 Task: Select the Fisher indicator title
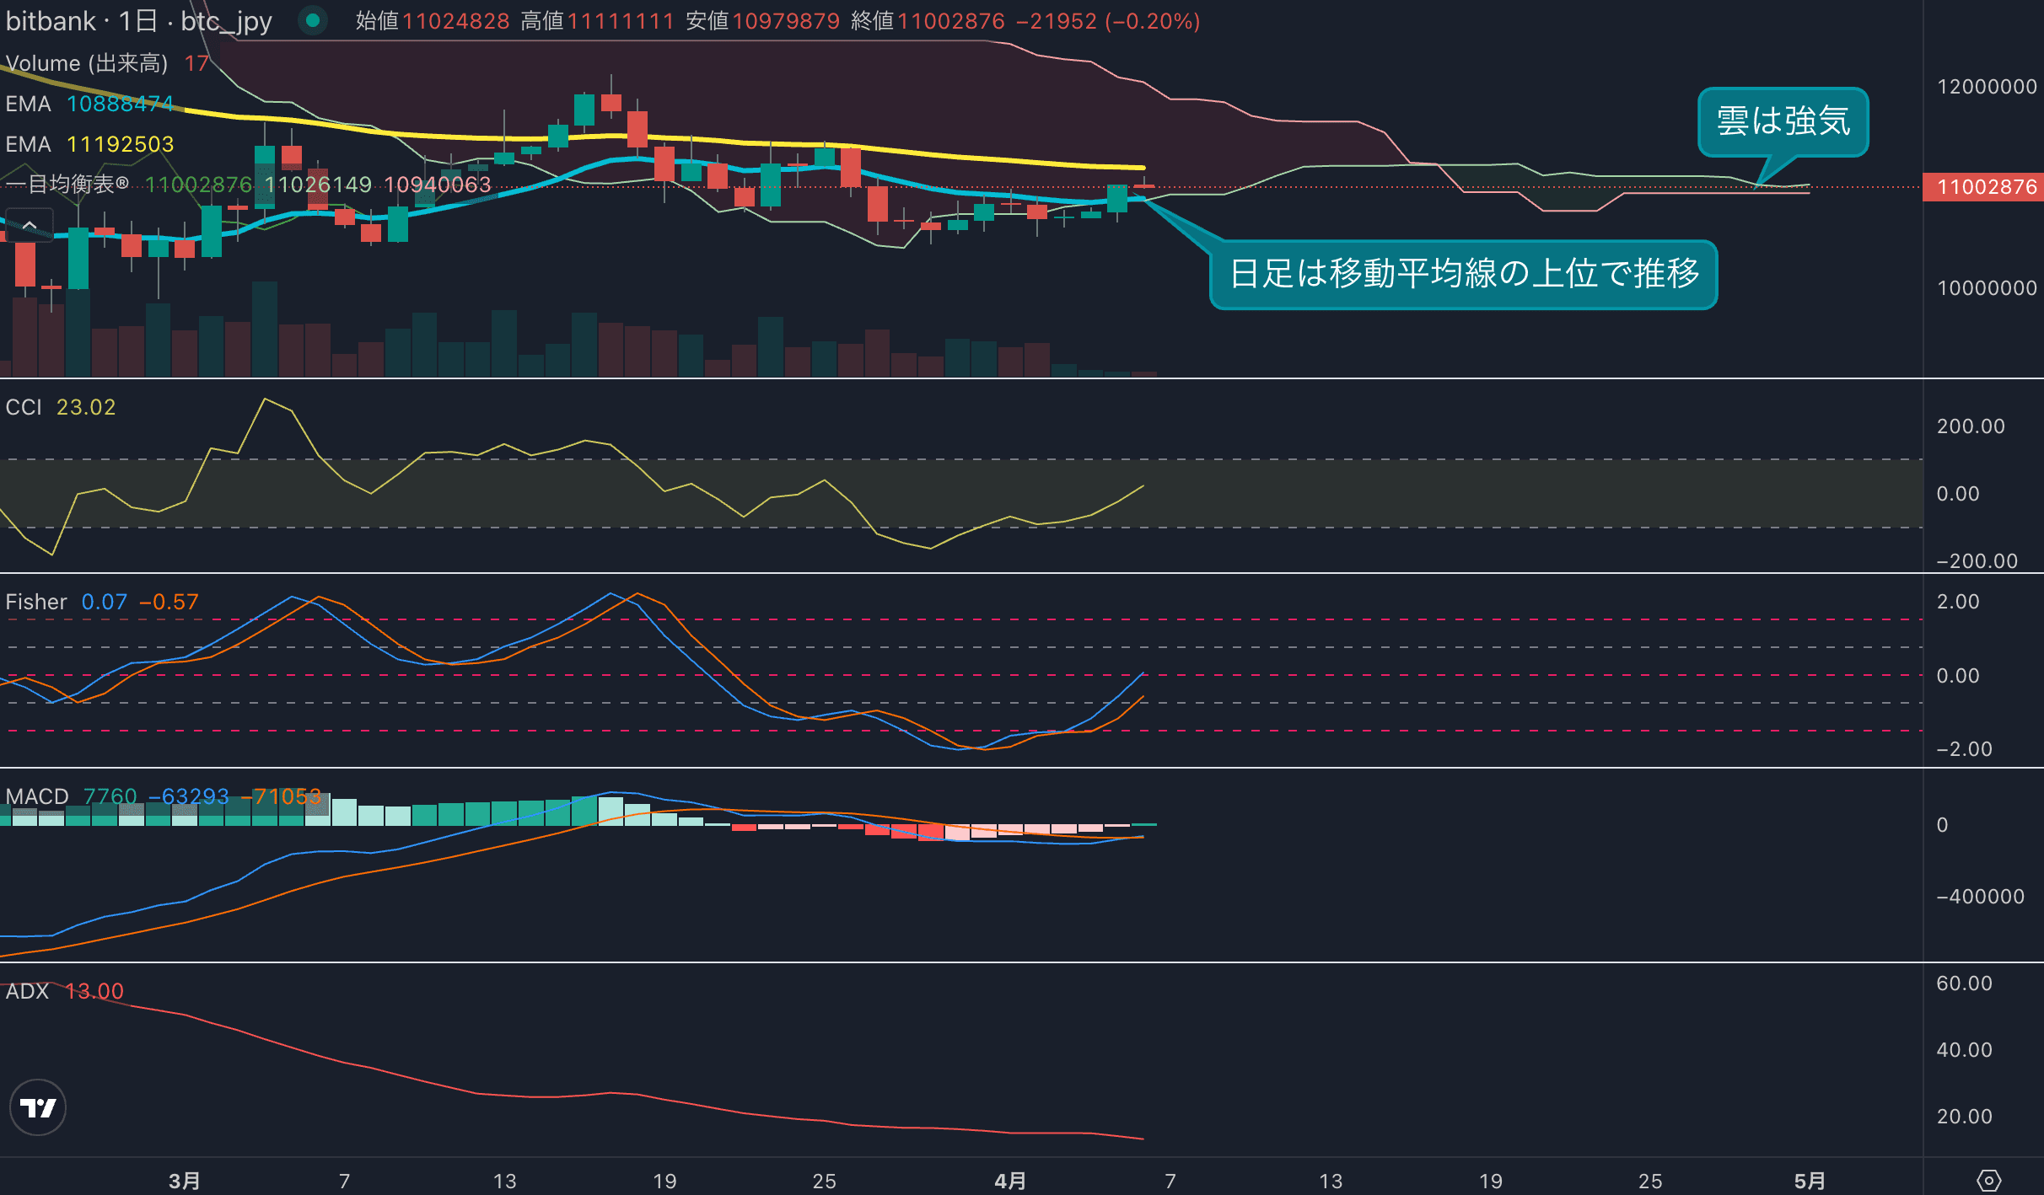pyautogui.click(x=36, y=602)
